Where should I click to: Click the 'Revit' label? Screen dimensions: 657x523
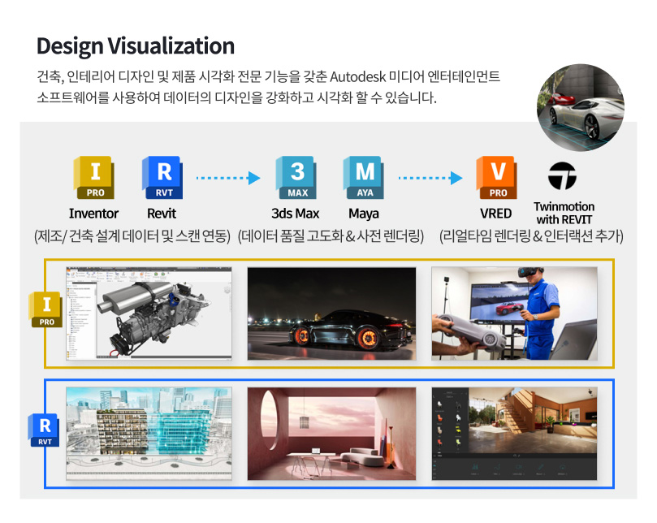pyautogui.click(x=162, y=214)
